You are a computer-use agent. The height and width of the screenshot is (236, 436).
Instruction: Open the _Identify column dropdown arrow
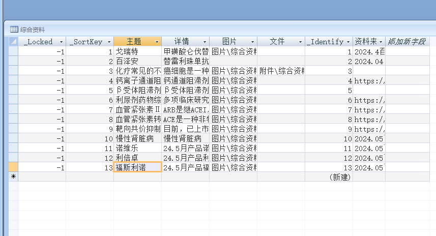tap(348, 42)
